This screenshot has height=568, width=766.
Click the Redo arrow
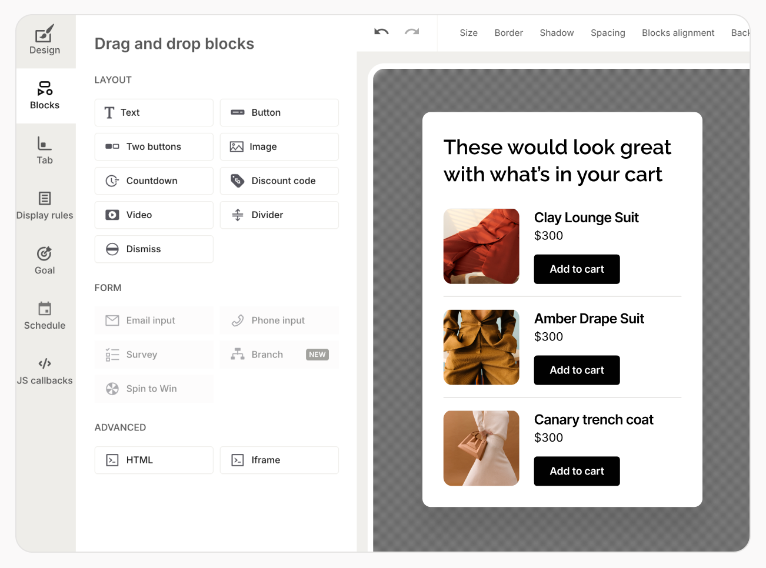click(x=411, y=33)
